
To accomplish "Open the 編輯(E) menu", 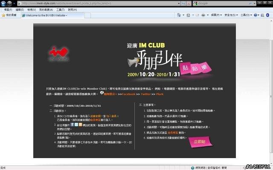I will (20, 10).
